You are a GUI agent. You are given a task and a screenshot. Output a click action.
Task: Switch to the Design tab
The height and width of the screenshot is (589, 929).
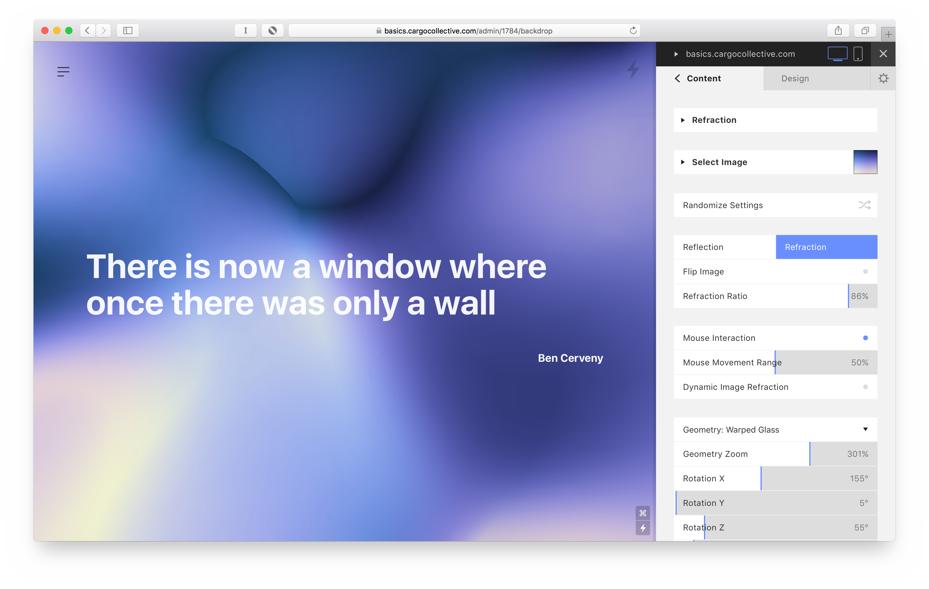coord(795,78)
